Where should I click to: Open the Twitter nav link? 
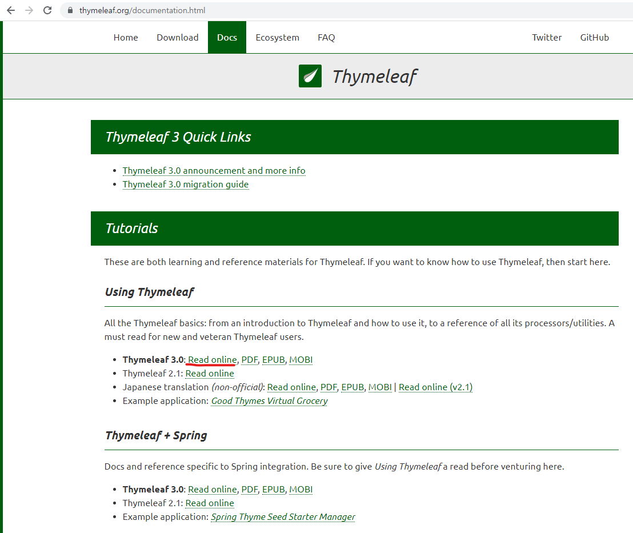click(547, 38)
